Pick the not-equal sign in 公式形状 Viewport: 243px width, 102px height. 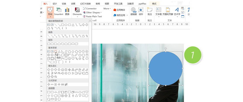click(x=66, y=85)
